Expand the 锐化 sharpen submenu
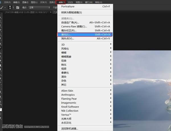The height and width of the screenshot is (131, 171). pos(85,65)
